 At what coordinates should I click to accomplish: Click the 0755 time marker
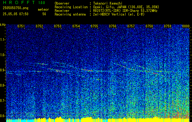click(94, 26)
